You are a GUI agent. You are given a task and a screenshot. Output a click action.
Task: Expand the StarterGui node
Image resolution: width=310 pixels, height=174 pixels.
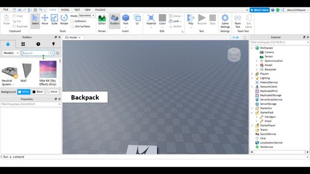click(252, 108)
